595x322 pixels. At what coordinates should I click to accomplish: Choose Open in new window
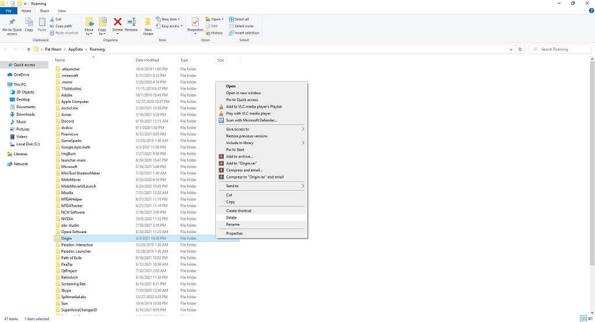[261, 93]
